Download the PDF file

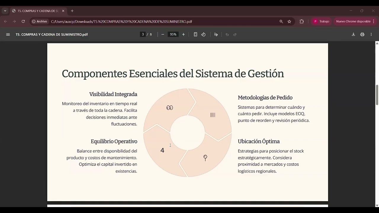(353, 35)
